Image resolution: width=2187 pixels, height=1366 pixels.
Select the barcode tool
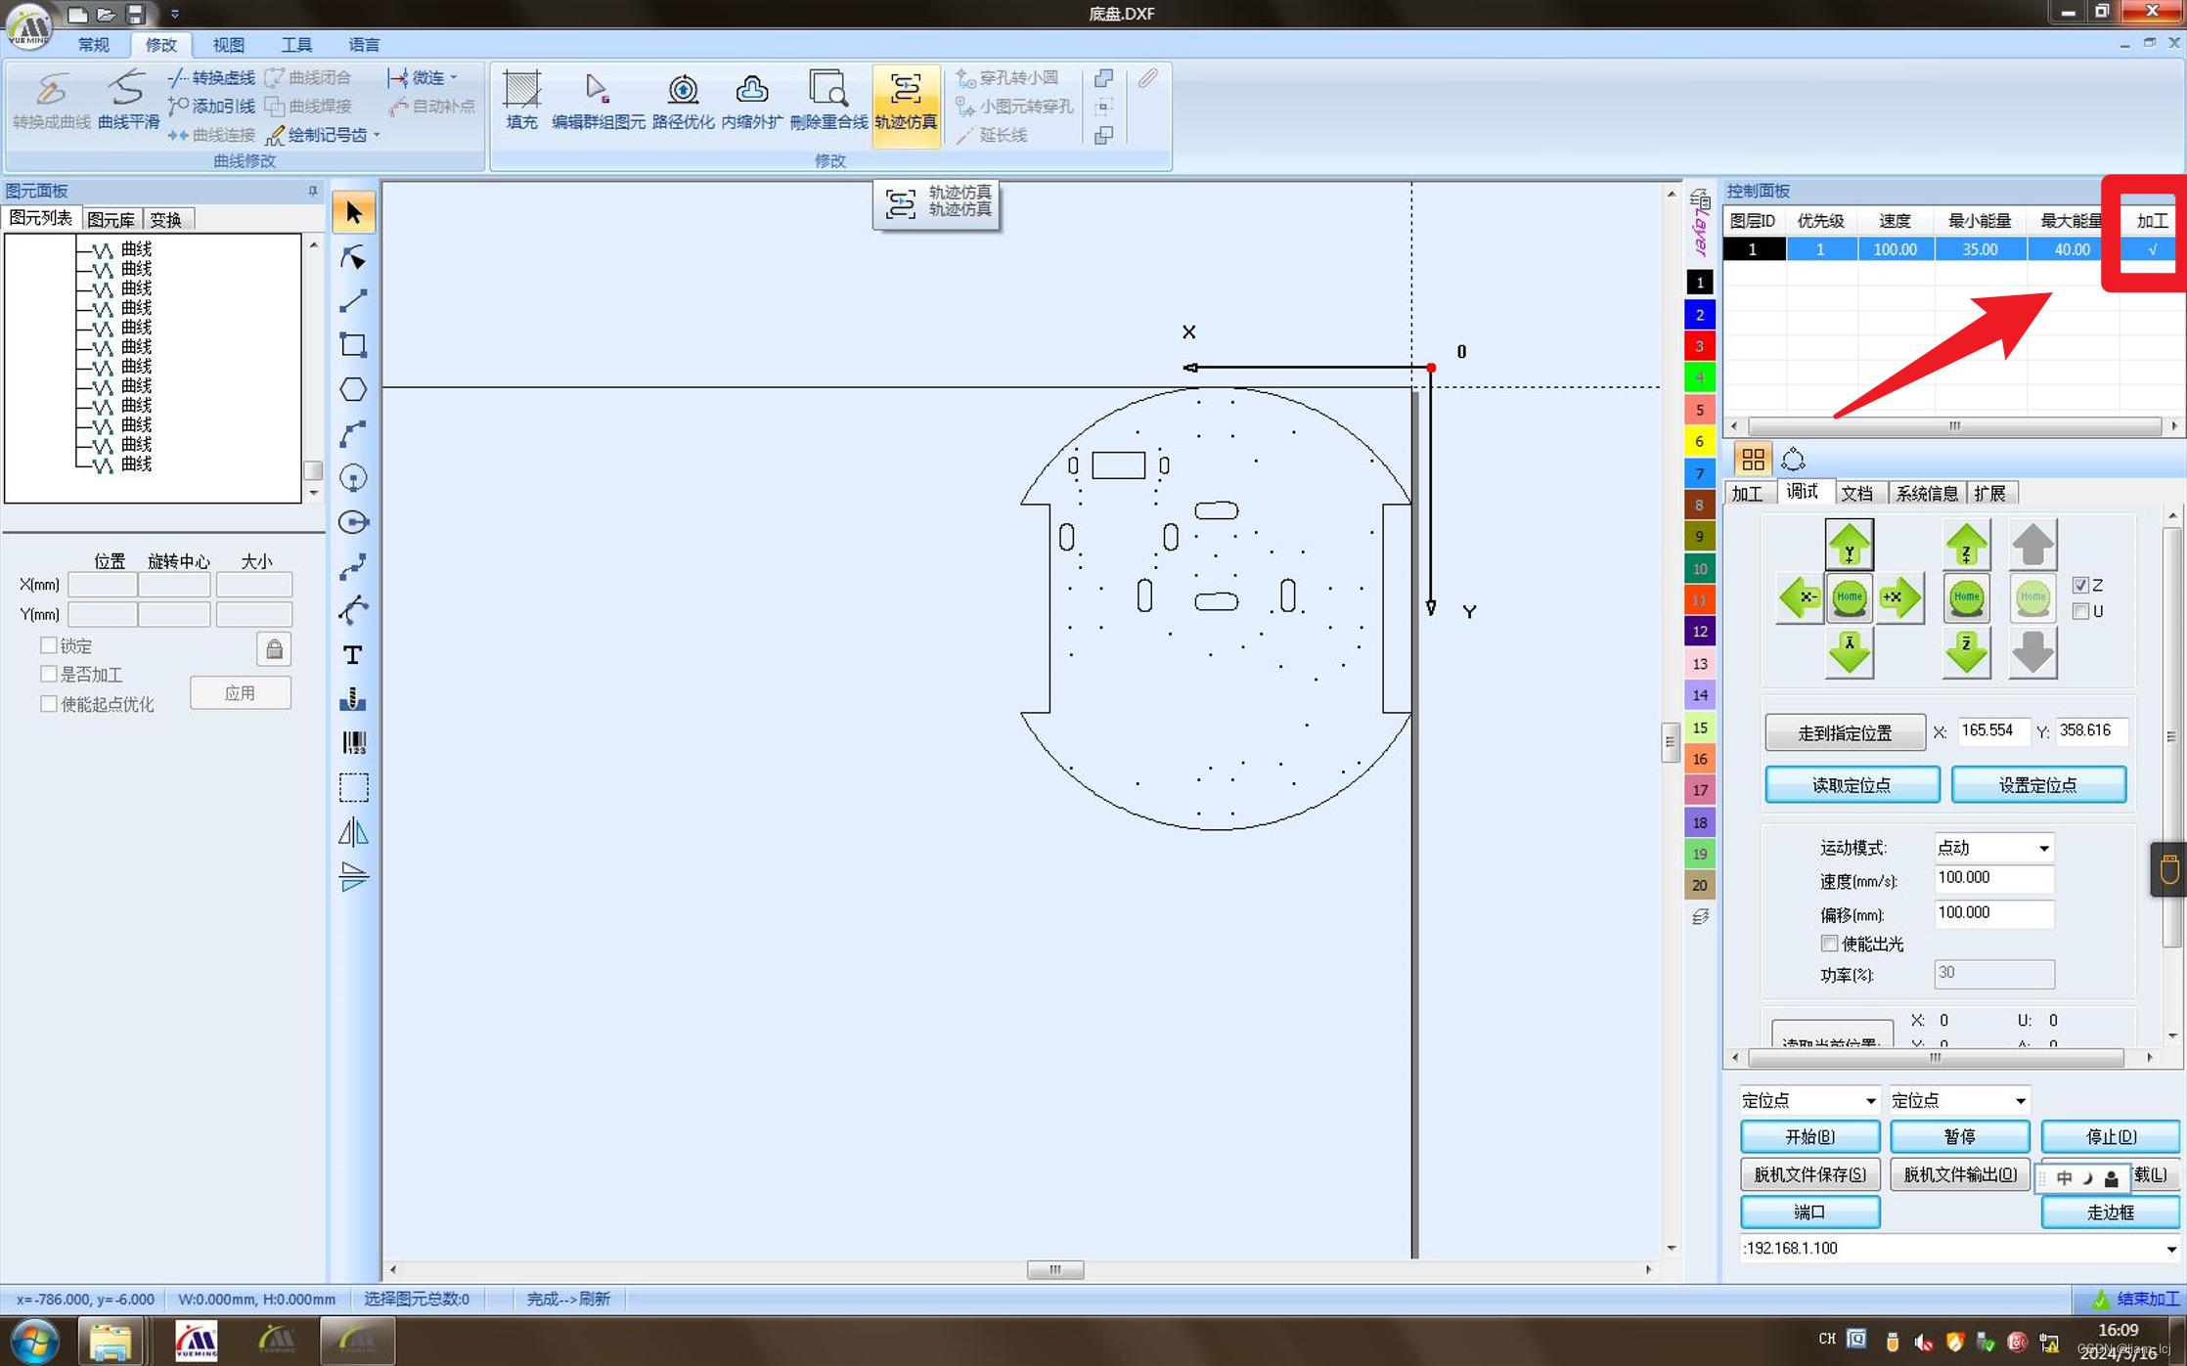tap(353, 743)
